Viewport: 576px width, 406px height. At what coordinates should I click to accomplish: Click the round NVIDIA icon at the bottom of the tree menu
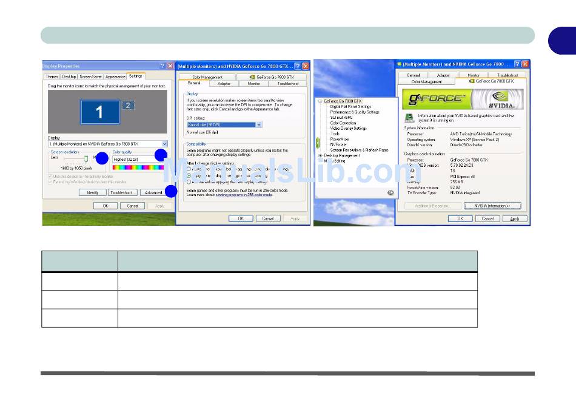tap(390, 192)
